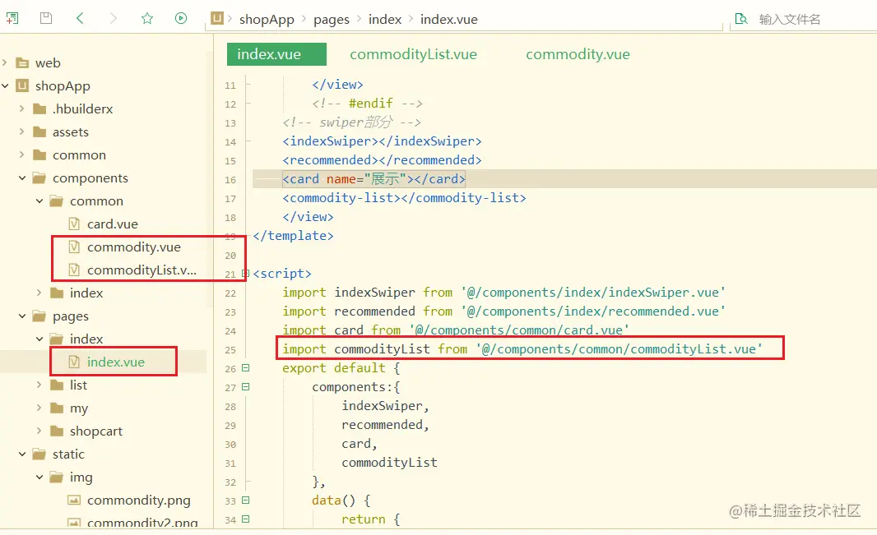
Task: Open commodity.vue in the file tree
Action: (133, 247)
